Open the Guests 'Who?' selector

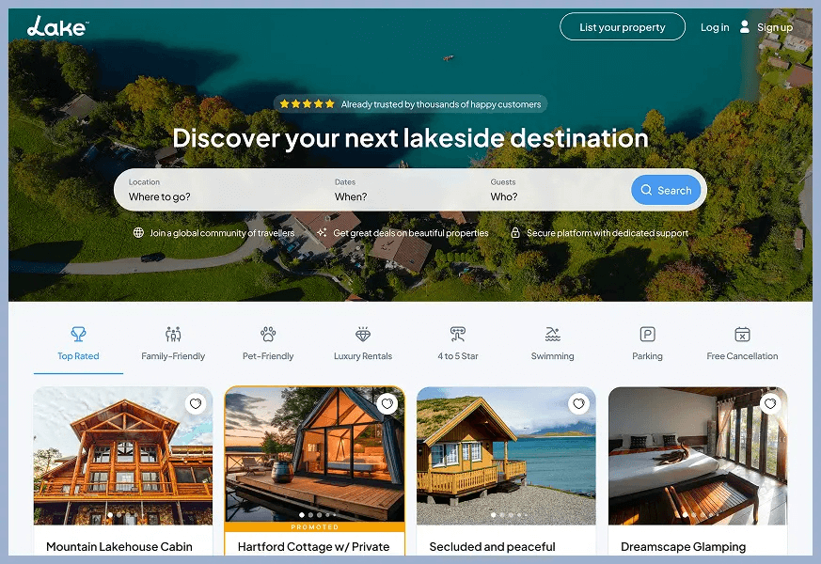pyautogui.click(x=560, y=190)
